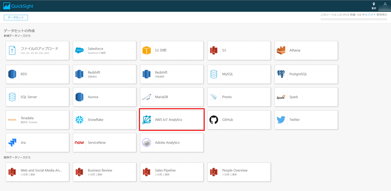Click the SQL Server icon

pyautogui.click(x=12, y=97)
